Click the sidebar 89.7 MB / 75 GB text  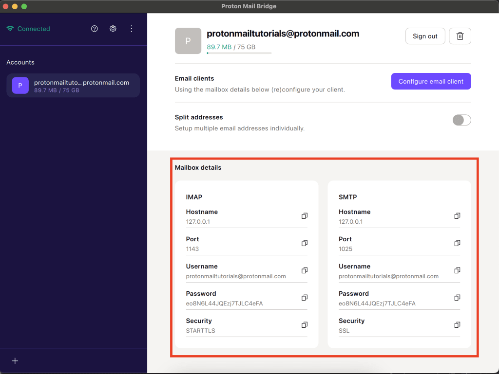click(x=57, y=90)
